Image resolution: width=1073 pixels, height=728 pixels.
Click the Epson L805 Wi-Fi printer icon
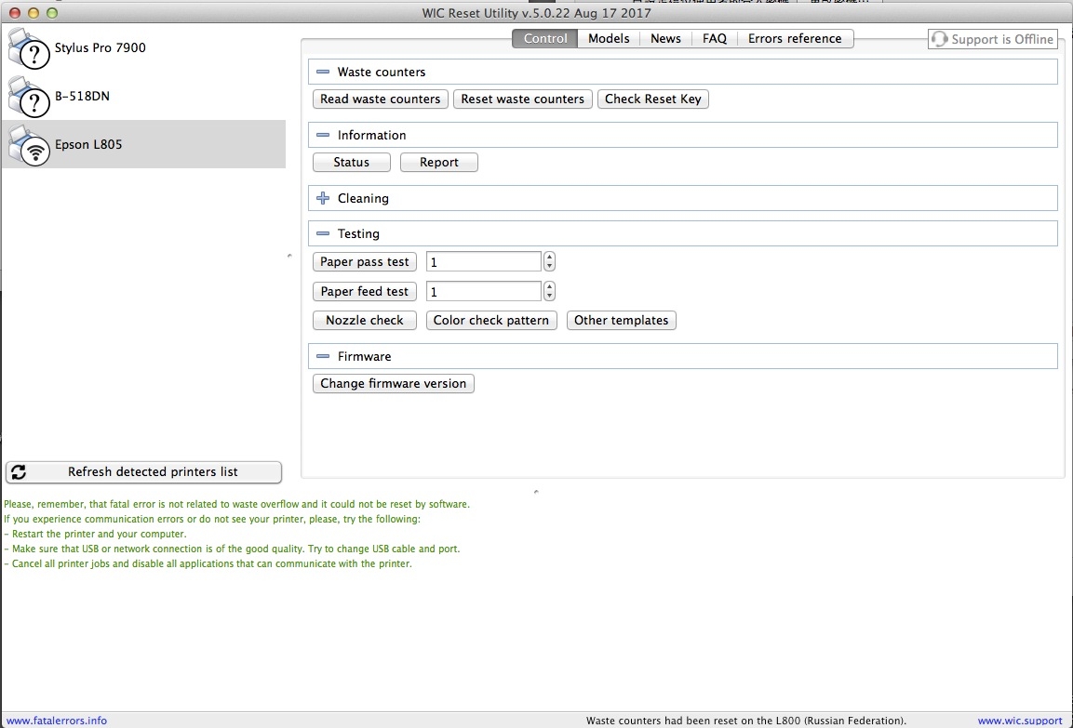[x=29, y=146]
